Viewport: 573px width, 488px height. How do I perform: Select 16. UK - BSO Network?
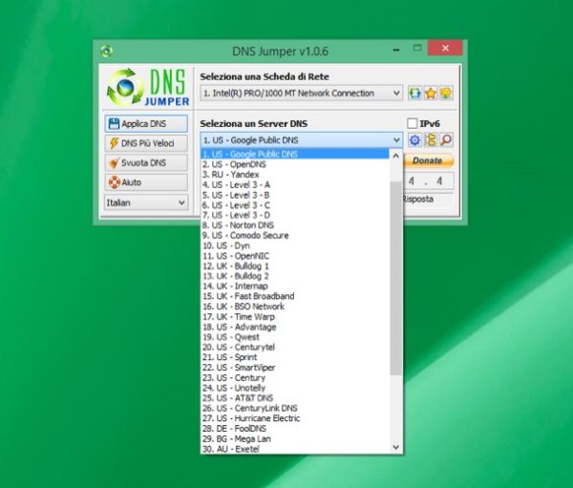tap(295, 307)
